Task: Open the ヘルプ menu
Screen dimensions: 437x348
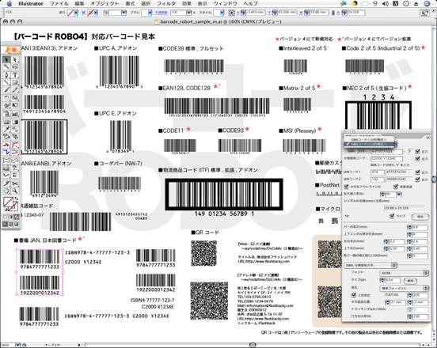Action: 250,4
